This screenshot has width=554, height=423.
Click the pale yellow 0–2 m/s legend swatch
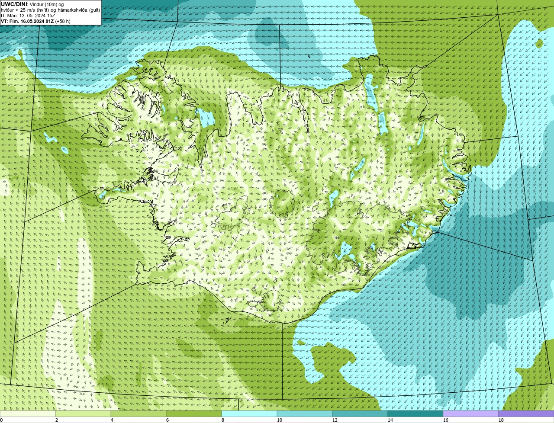click(x=28, y=413)
